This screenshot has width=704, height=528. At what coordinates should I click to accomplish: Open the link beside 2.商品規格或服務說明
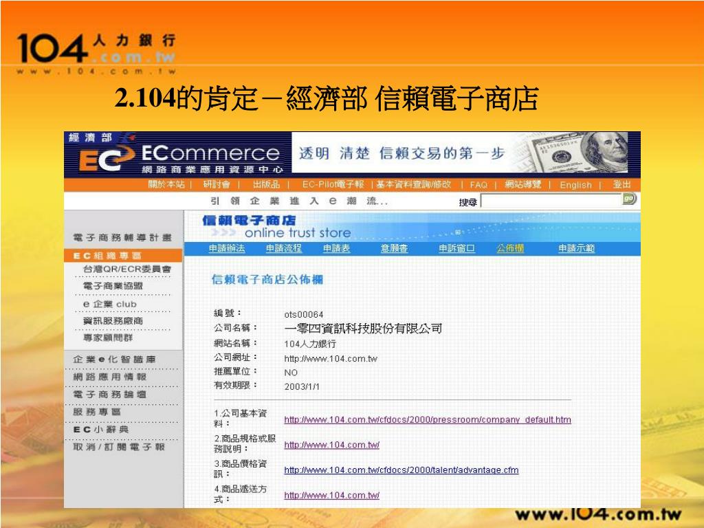point(332,445)
